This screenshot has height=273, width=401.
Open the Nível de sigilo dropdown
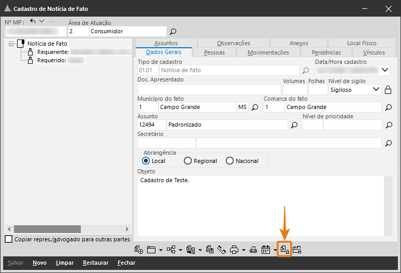click(376, 89)
